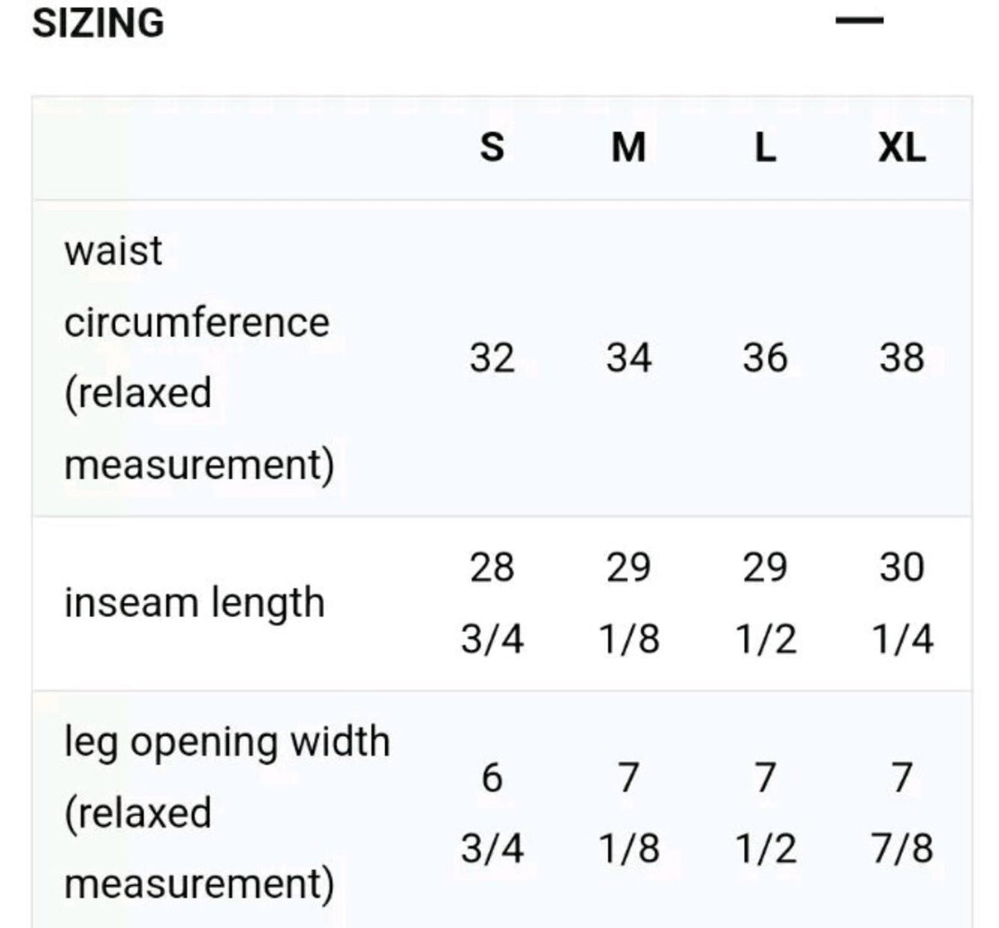This screenshot has width=999, height=928.
Task: Click the inseam length row label
Action: click(x=194, y=603)
